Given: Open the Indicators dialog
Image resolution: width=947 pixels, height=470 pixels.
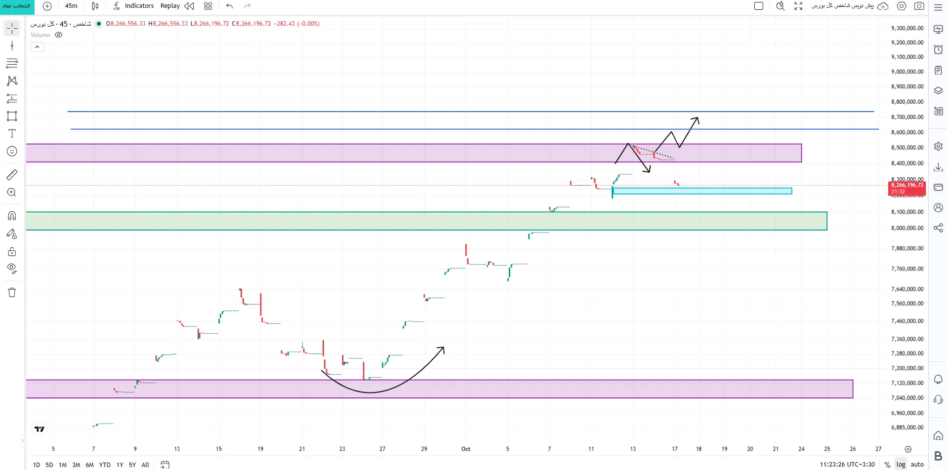Looking at the screenshot, I should click(133, 6).
